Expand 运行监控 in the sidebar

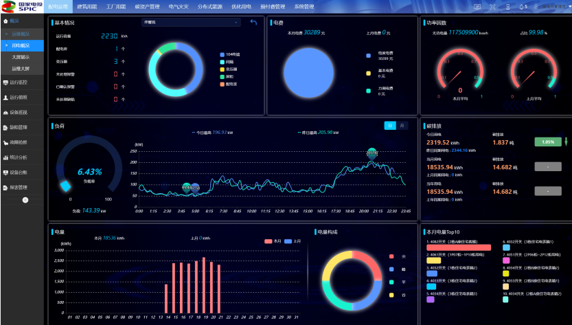(x=18, y=82)
